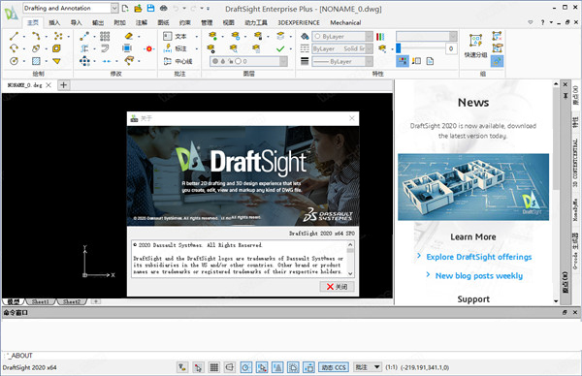Click the 文本 text annotation tool
Image resolution: width=582 pixels, height=376 pixels.
[x=176, y=36]
